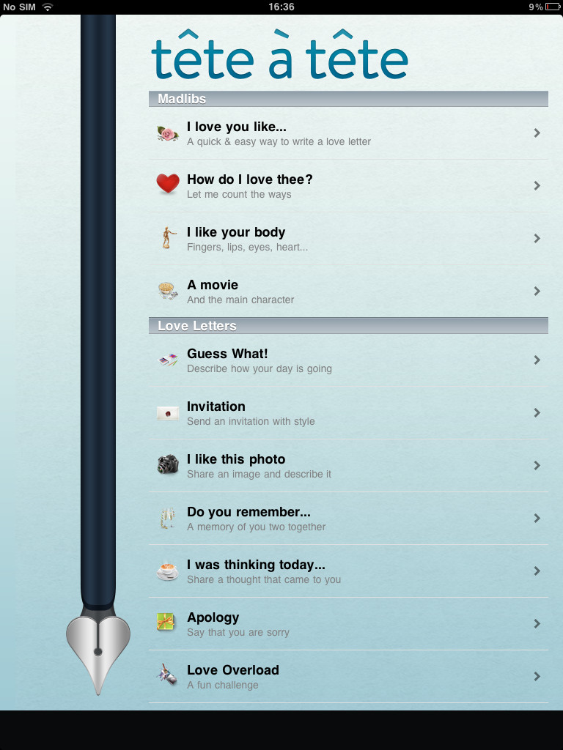Tap the tête à tête logo title
The image size is (563, 750).
tap(279, 55)
